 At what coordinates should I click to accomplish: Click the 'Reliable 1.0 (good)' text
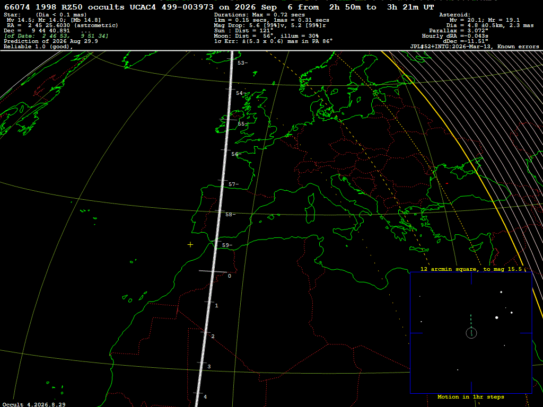[38, 47]
